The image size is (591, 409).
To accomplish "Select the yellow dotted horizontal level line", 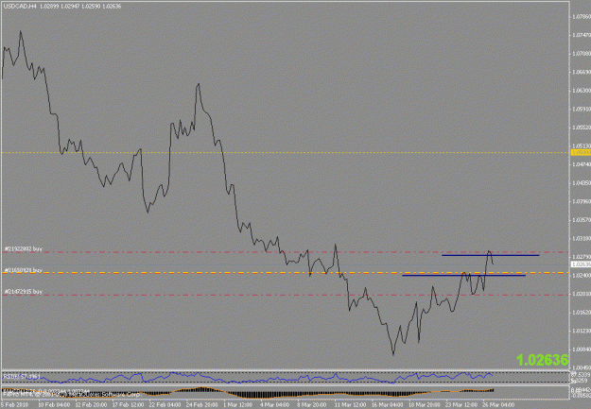I will click(286, 152).
